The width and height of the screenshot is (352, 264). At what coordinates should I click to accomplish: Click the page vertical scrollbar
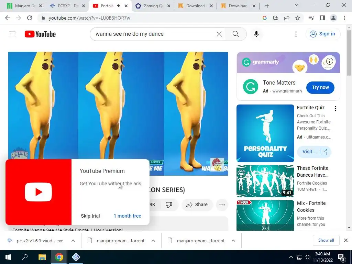coord(349,53)
